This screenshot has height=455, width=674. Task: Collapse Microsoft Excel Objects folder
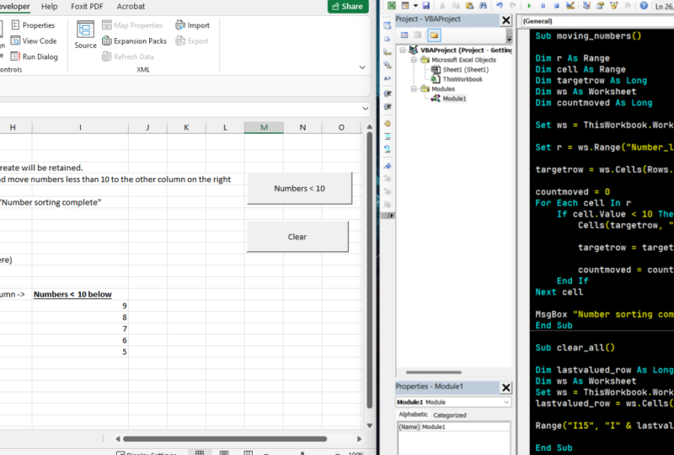pos(414,60)
